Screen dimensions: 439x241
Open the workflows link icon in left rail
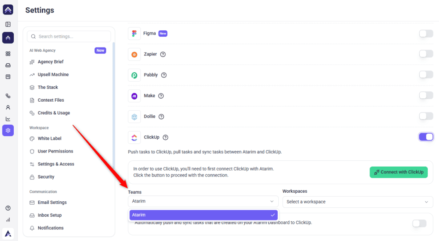click(x=8, y=96)
